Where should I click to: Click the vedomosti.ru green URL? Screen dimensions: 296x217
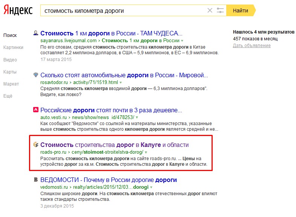[54, 187]
